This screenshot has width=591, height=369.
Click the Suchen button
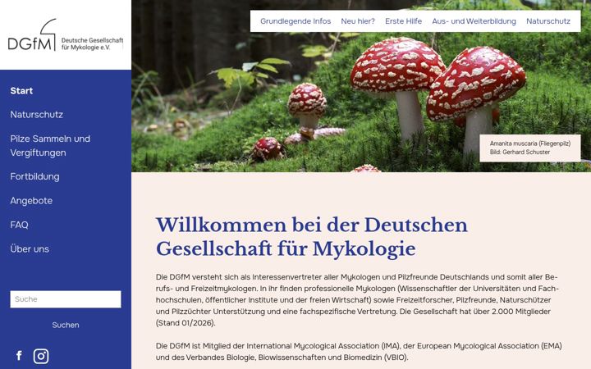66,325
